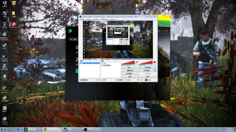Image resolution: width=236 pixels, height=132 pixels.
Task: Minimize the dark background window
Action: 163,31
